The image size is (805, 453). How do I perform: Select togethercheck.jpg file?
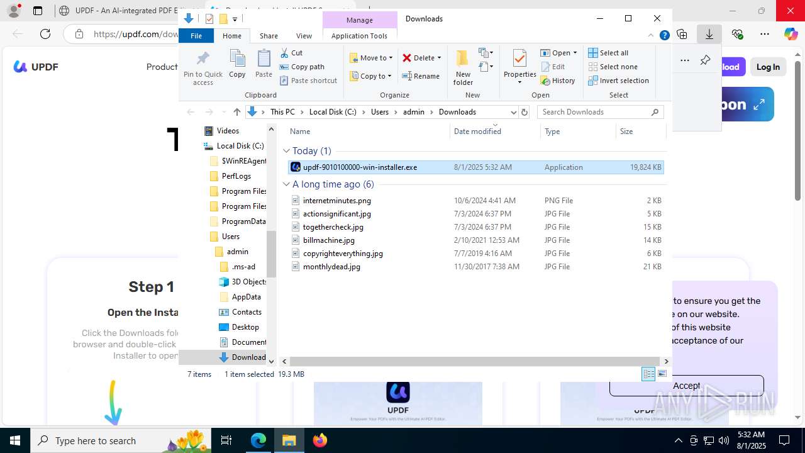click(475, 227)
